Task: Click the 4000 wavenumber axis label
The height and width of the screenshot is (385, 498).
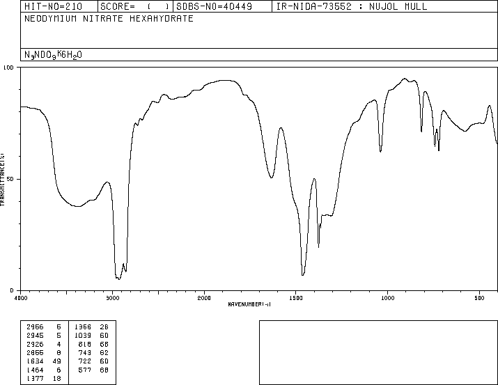Action: pos(21,298)
